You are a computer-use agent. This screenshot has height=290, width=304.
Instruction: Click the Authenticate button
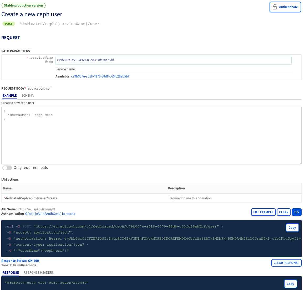click(285, 7)
